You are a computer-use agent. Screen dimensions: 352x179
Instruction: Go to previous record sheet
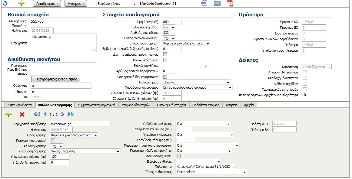point(45,115)
